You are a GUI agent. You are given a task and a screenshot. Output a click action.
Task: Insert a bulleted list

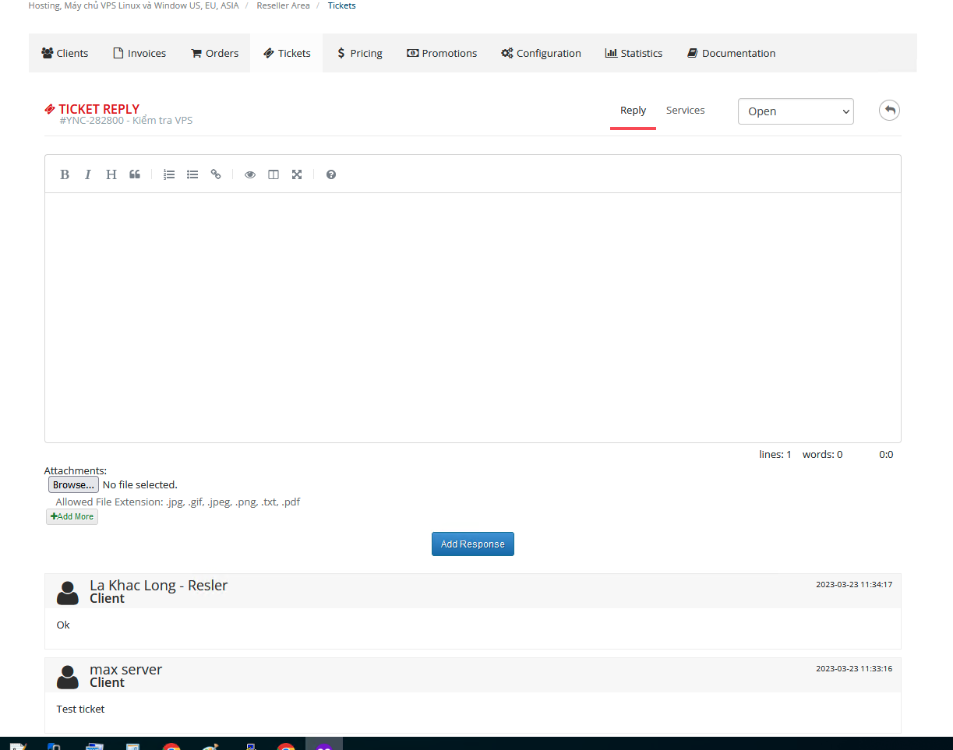click(192, 174)
